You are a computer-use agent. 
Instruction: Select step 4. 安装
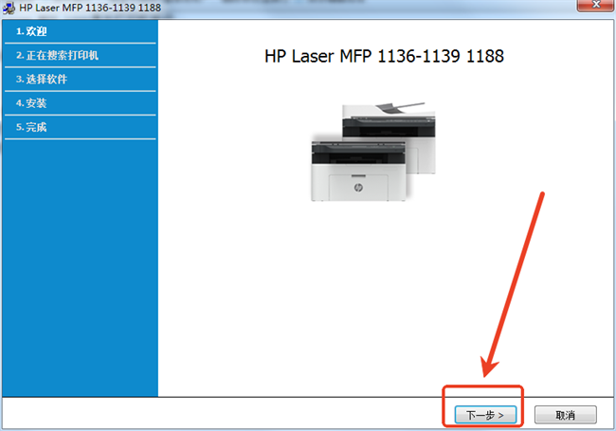(81, 103)
